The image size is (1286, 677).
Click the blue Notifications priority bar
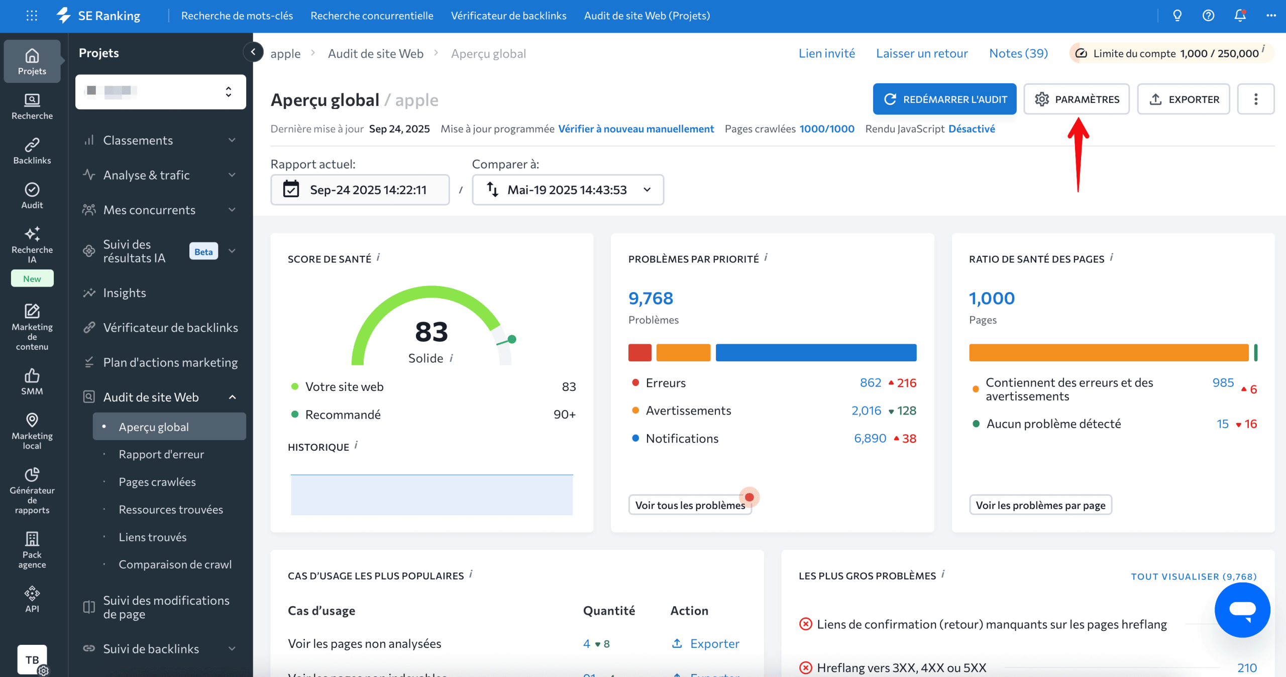[x=815, y=352]
